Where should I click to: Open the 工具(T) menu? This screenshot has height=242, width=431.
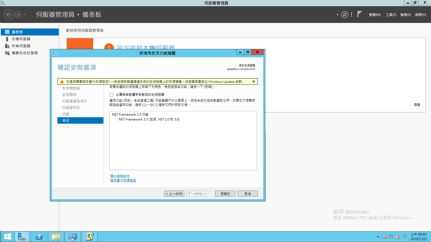pos(391,15)
